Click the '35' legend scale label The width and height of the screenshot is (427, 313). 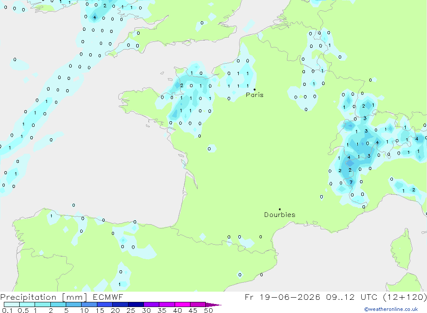pyautogui.click(x=162, y=310)
